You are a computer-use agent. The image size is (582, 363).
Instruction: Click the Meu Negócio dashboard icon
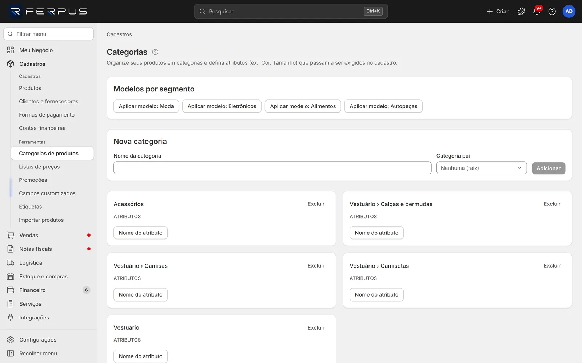coord(11,50)
